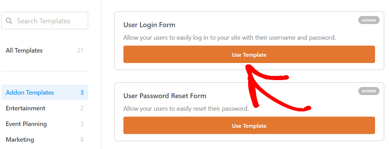Viewport: 389px width, 149px height.
Task: Show the Entertainment templates category
Action: tap(25, 108)
